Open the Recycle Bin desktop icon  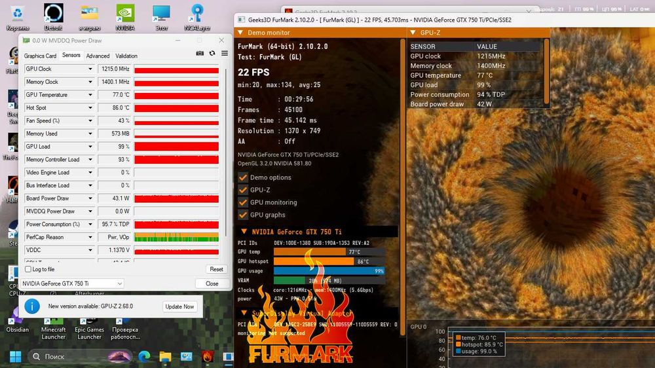pyautogui.click(x=18, y=18)
